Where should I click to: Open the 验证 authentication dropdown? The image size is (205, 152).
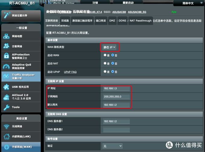point(112,146)
